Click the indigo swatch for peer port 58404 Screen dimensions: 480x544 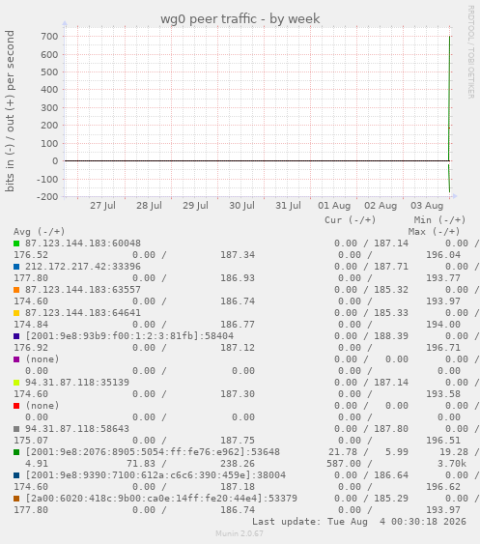click(16, 336)
